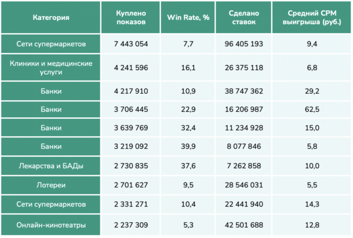Select the "Куплено показов" header cell
The height and width of the screenshot is (238, 353).
[x=130, y=18]
